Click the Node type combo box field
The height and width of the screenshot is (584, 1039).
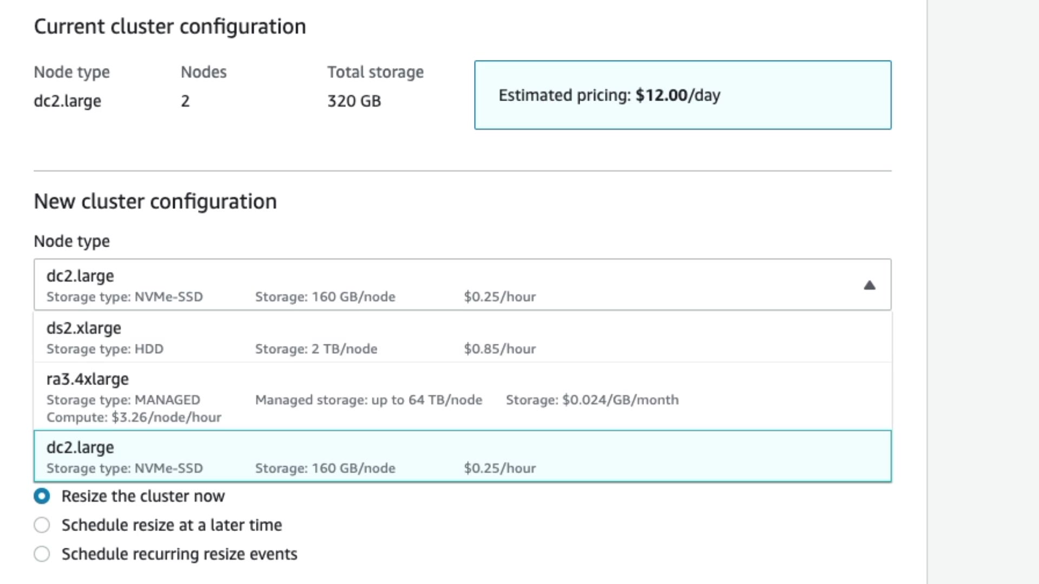433,284
